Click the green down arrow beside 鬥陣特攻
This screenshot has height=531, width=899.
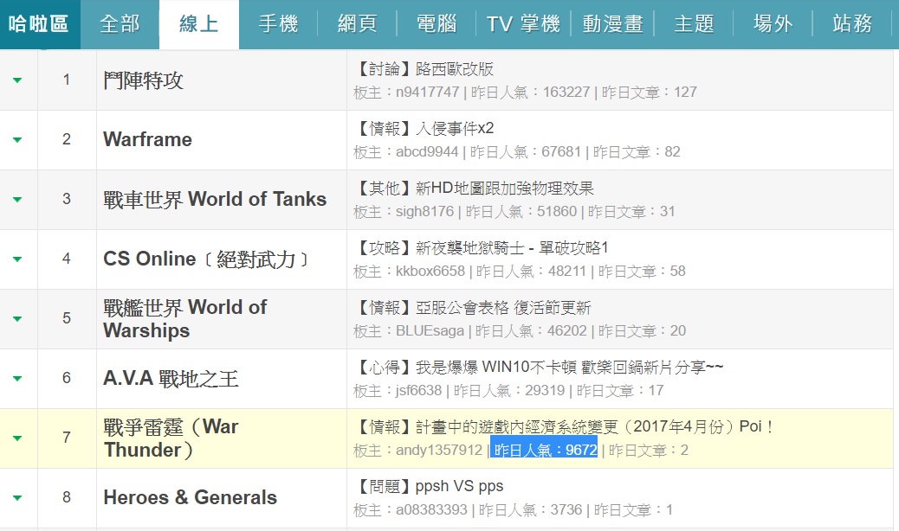click(17, 80)
